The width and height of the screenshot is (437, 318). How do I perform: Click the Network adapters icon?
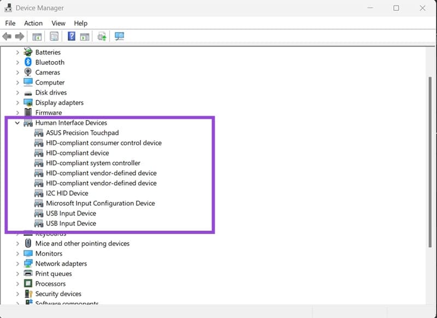tap(28, 263)
